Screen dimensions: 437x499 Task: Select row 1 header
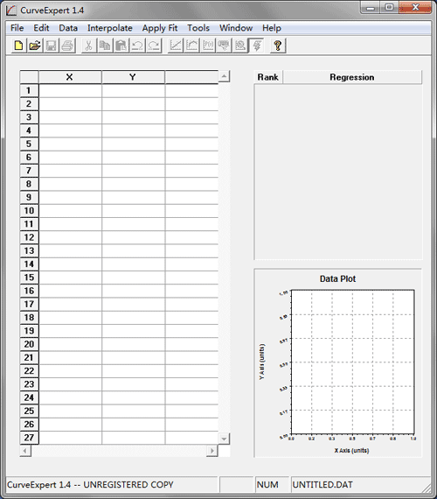point(29,91)
